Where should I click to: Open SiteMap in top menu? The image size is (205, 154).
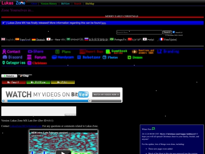90,4
